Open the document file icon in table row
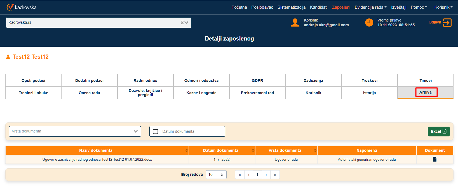The image size is (458, 187). coord(434,159)
